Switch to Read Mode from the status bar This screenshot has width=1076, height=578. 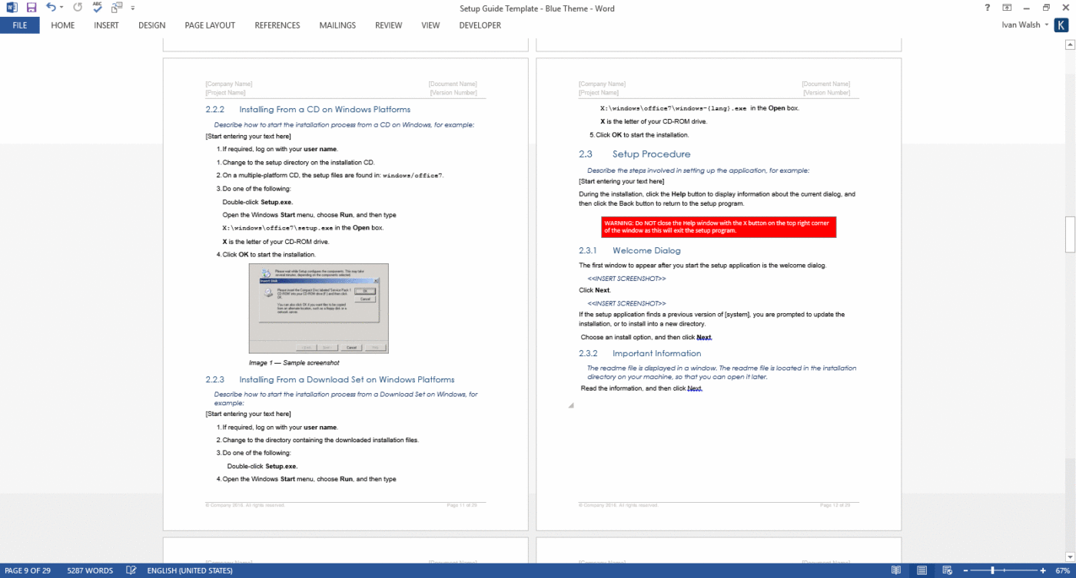point(896,570)
